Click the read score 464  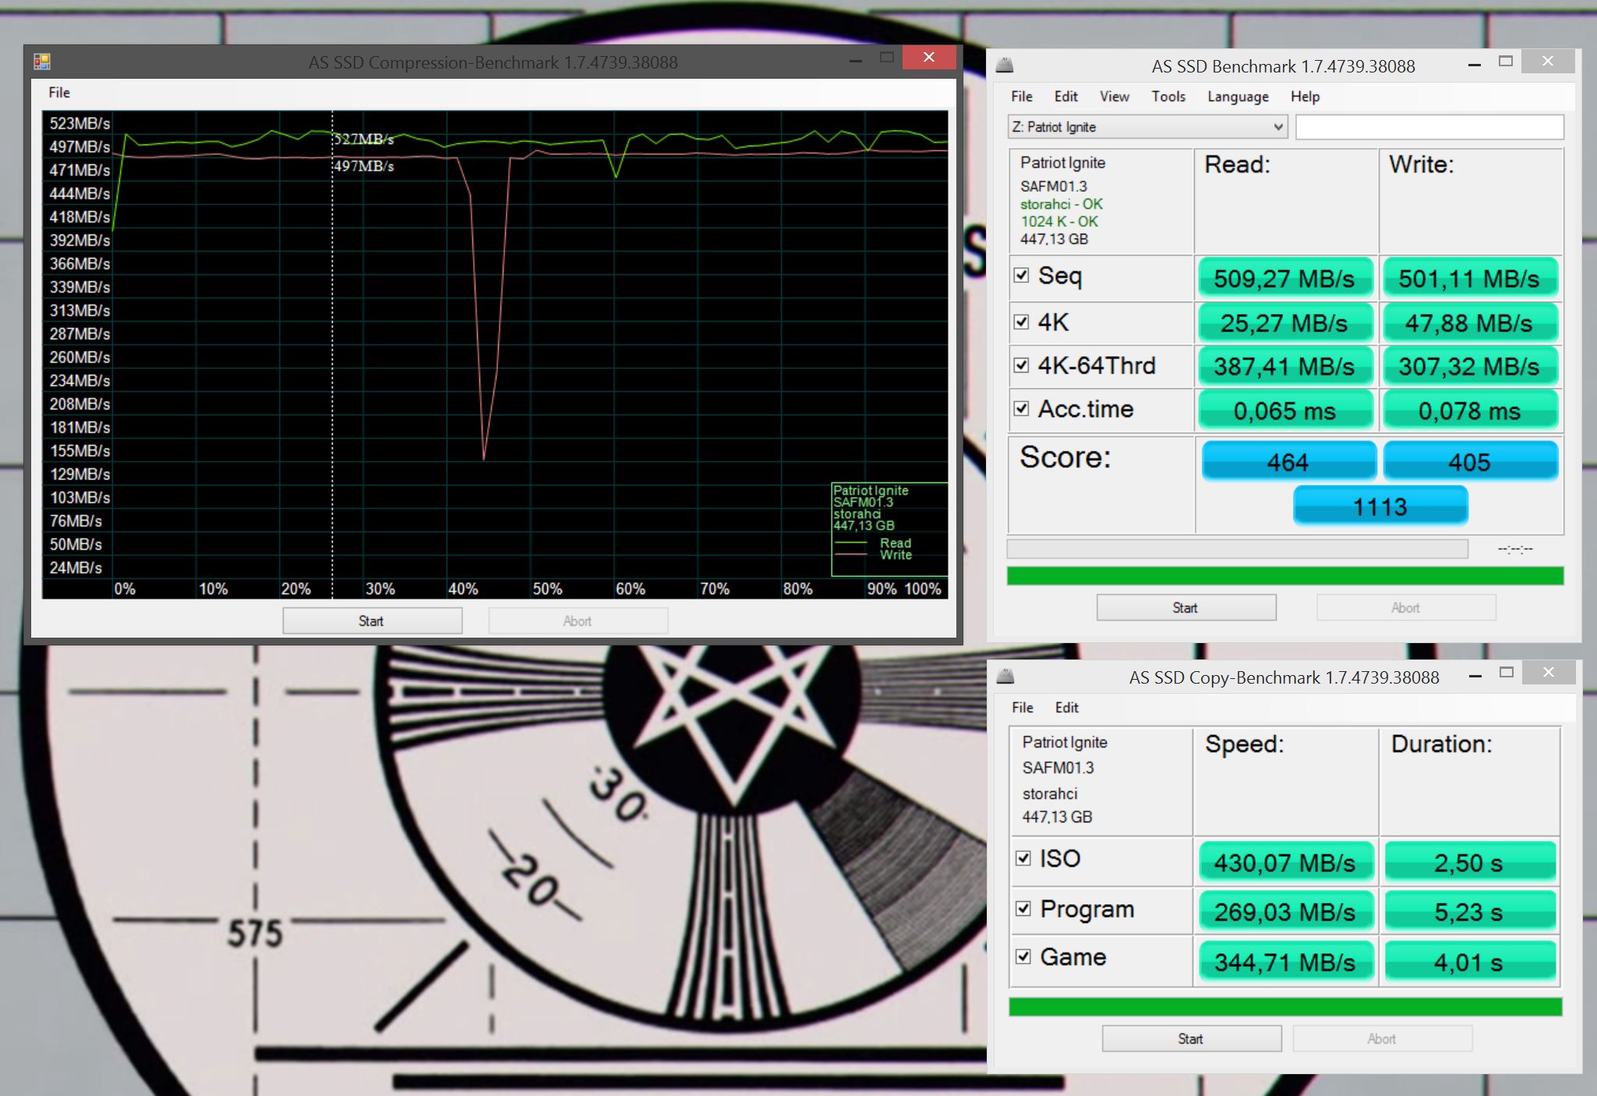(x=1288, y=461)
